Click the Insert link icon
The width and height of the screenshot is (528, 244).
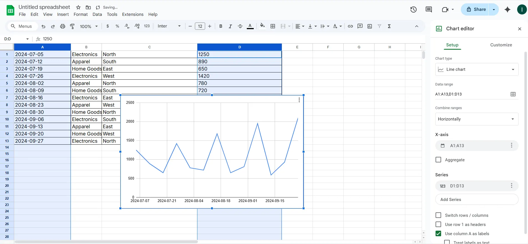coord(350,26)
